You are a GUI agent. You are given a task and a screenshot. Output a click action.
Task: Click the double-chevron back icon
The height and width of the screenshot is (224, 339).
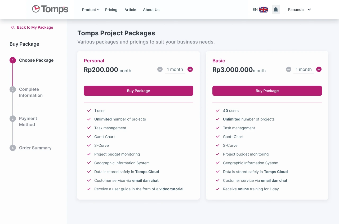pyautogui.click(x=13, y=27)
